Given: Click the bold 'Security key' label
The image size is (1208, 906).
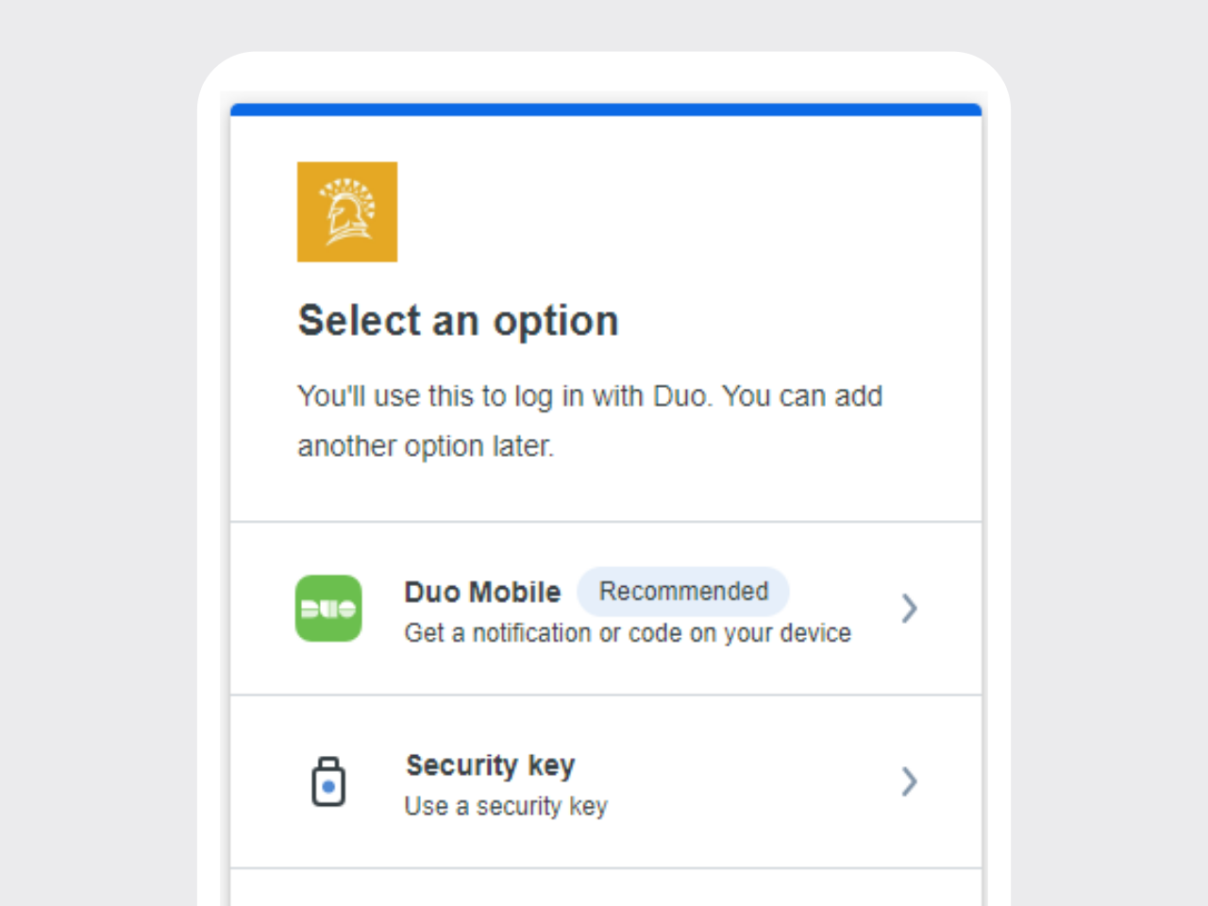Looking at the screenshot, I should [x=490, y=765].
